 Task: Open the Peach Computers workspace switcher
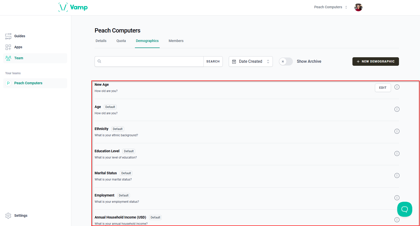pos(330,7)
